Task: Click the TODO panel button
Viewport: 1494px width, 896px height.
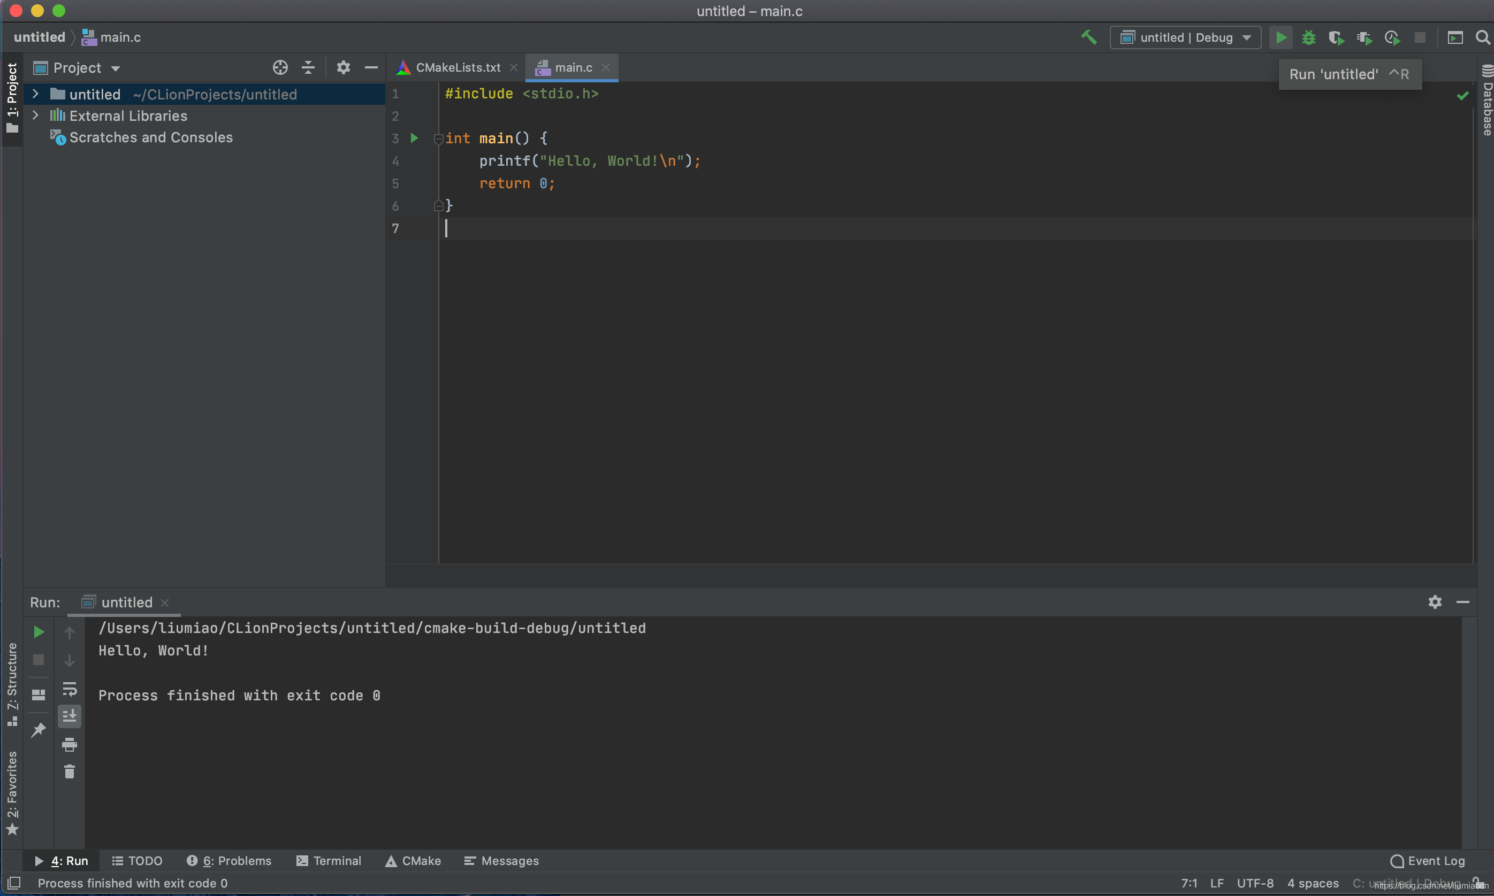Action: (135, 861)
